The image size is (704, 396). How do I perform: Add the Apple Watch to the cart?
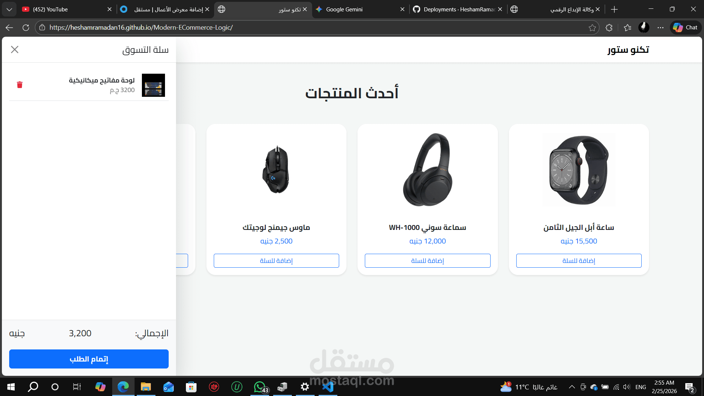(x=579, y=261)
